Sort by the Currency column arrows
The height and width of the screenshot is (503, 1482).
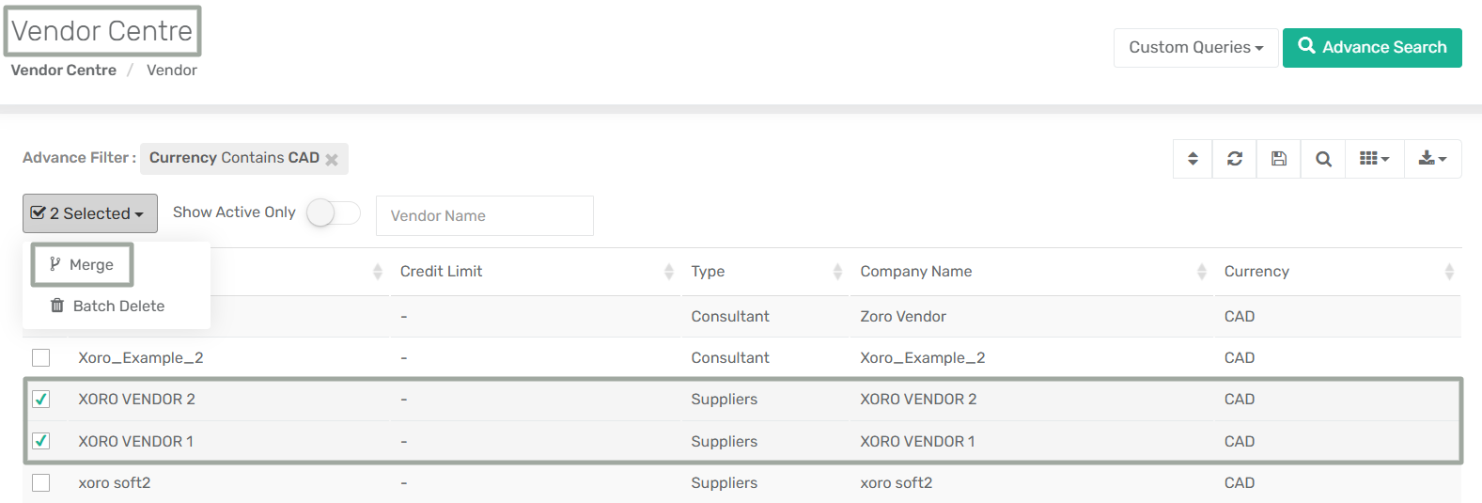point(1448,272)
